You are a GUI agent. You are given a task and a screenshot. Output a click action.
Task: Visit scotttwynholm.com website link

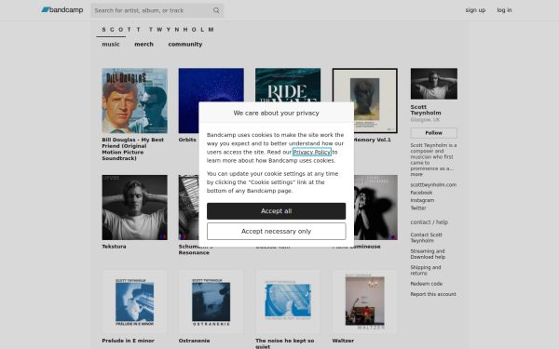coord(433,185)
